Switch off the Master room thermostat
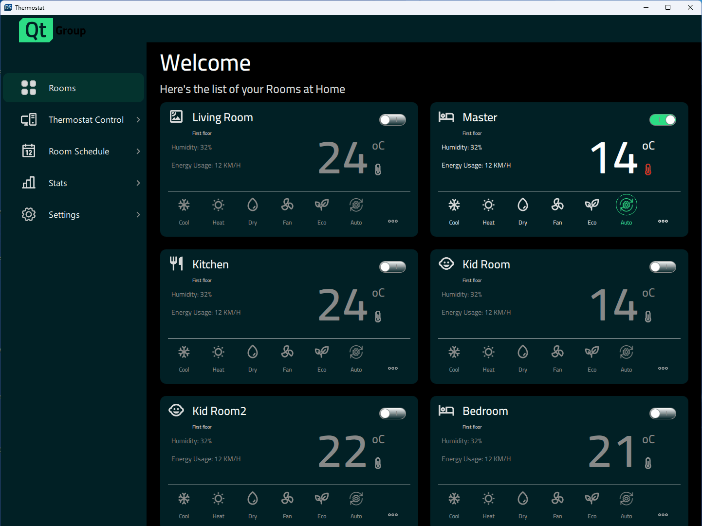 point(663,119)
